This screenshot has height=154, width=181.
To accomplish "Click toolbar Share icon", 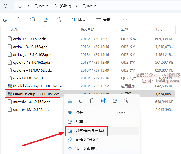I will 46,20.
